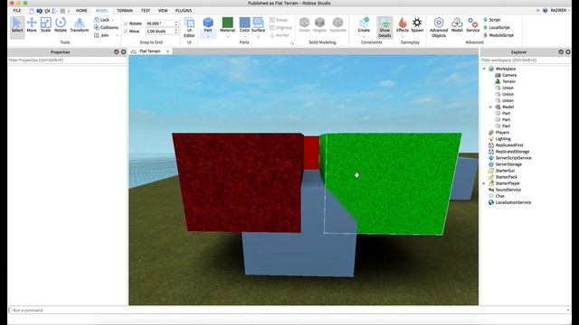This screenshot has height=325, width=579.
Task: Select ServerScriptService in Explorer
Action: coord(513,158)
